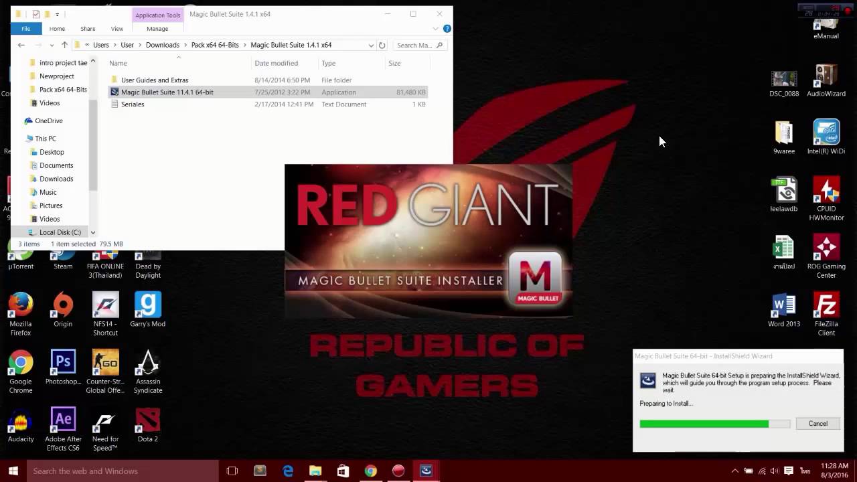Open Counter-Strike Global Offensive icon
Viewport: 857px width, 482px height.
coord(105,372)
